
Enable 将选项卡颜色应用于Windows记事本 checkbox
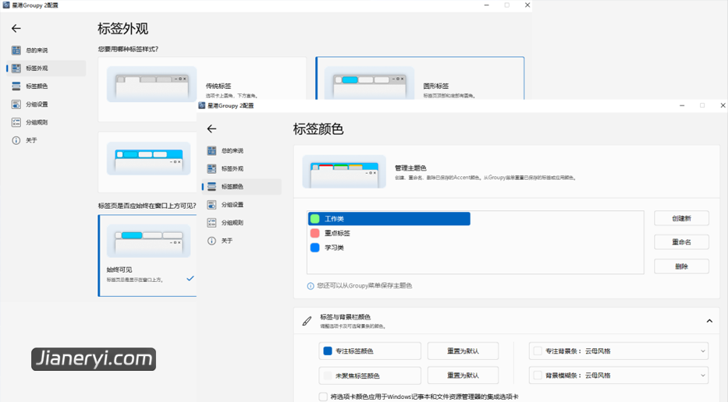[x=323, y=397]
